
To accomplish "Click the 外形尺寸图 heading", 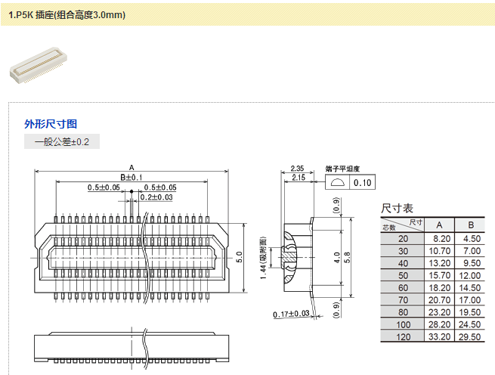I will [x=51, y=124].
